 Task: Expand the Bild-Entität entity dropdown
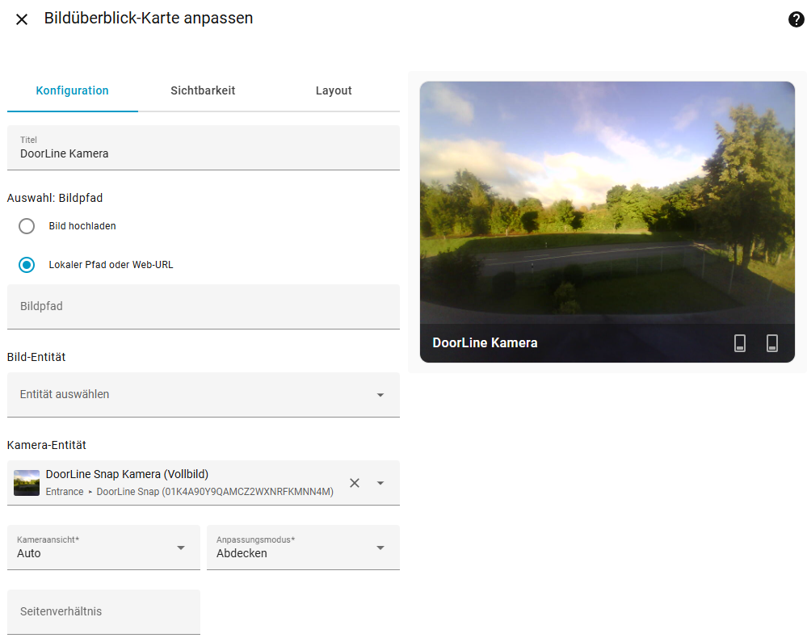[380, 395]
